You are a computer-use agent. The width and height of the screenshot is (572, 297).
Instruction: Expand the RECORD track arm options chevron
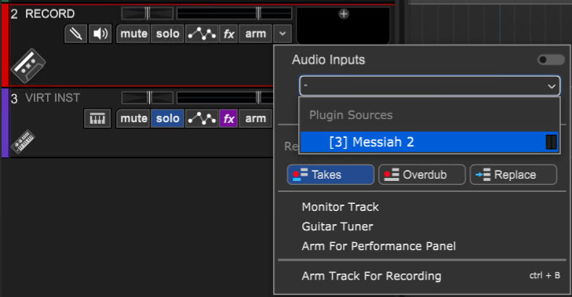(x=282, y=34)
